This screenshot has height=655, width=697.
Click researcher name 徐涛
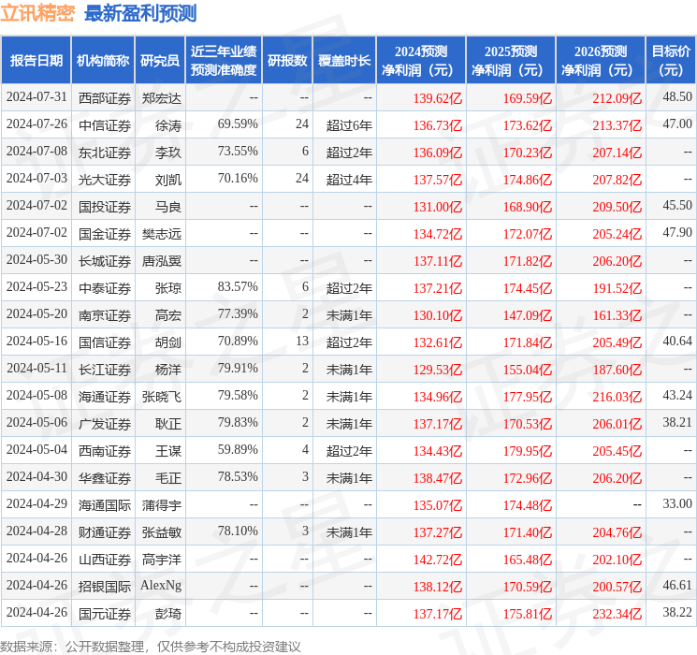pyautogui.click(x=168, y=125)
